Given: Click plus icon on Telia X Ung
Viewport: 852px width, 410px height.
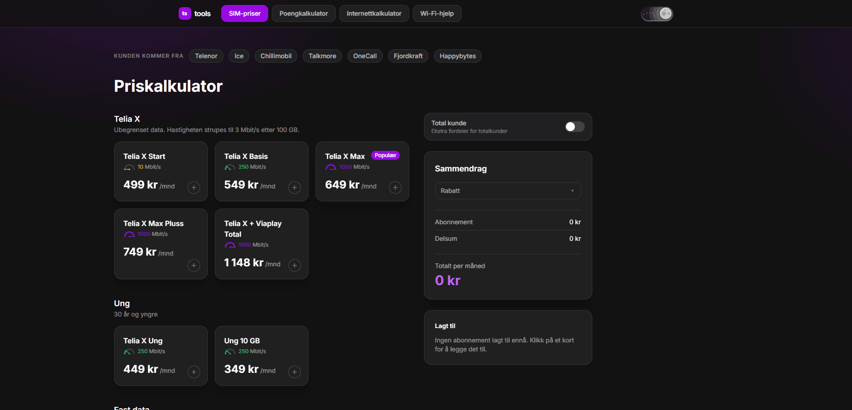Looking at the screenshot, I should pyautogui.click(x=194, y=372).
